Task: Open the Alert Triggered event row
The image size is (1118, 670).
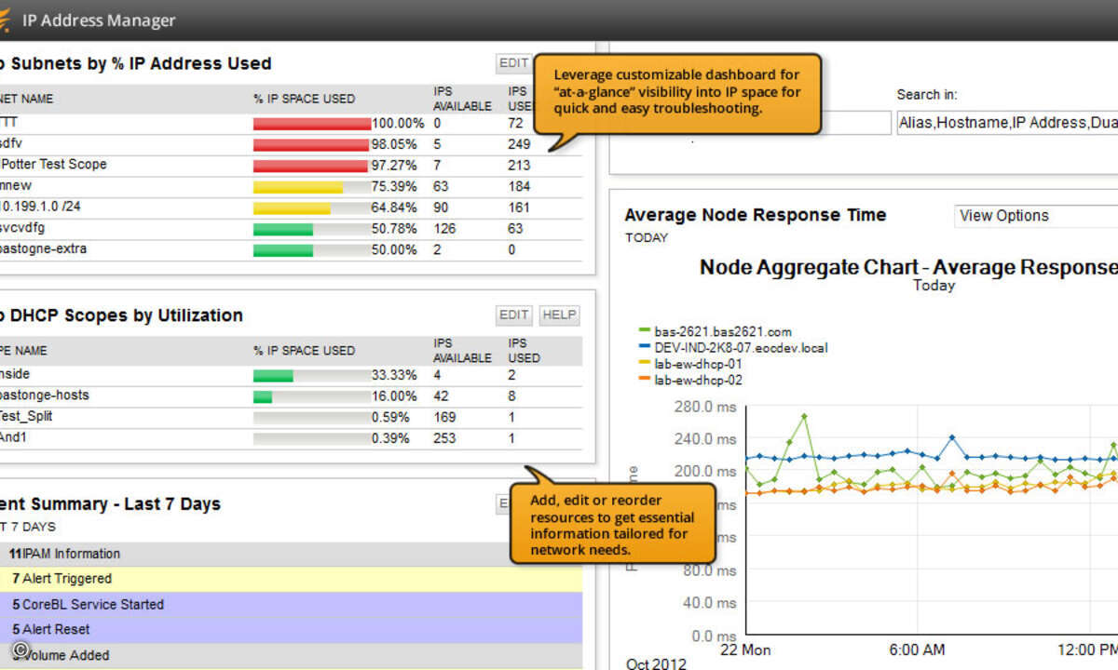Action: 291,579
